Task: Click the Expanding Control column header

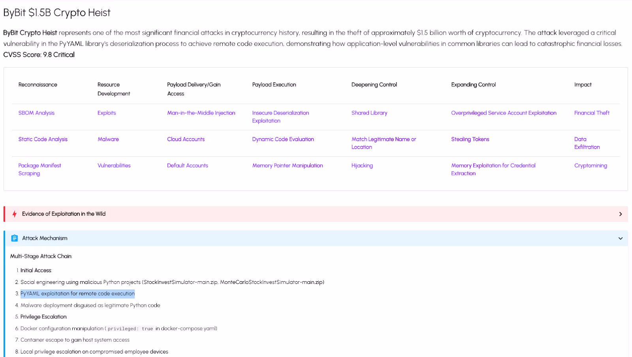Action: (x=473, y=85)
